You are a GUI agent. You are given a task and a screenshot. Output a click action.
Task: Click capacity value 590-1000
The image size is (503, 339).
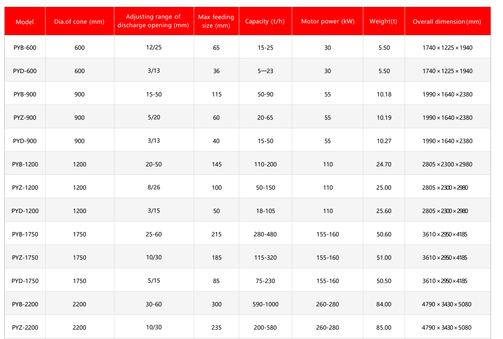pos(266,304)
